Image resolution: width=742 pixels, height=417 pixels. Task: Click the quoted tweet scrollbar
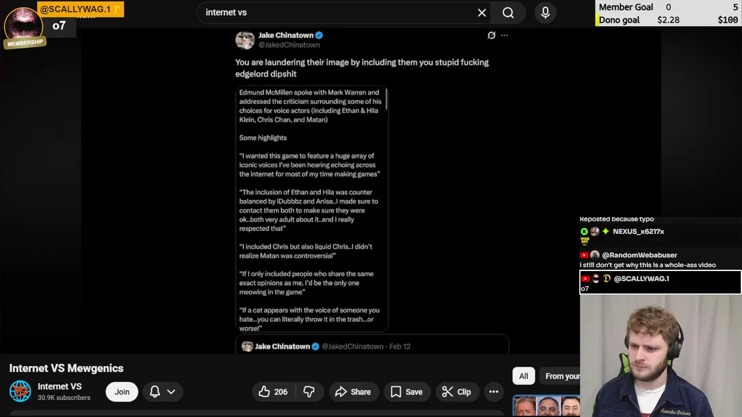pyautogui.click(x=385, y=98)
